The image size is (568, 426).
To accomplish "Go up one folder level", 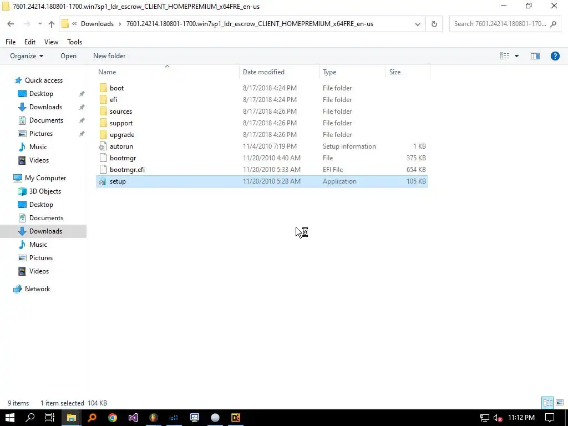I will (x=52, y=24).
